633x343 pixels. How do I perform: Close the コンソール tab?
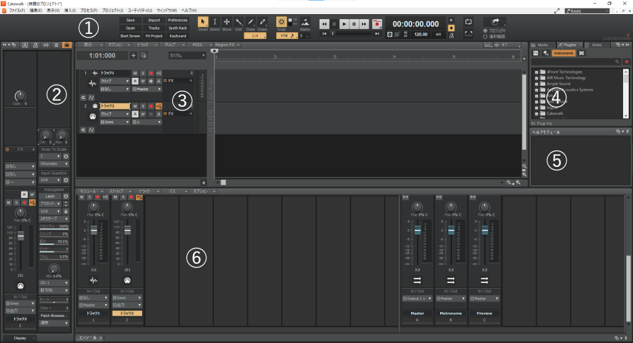101,338
